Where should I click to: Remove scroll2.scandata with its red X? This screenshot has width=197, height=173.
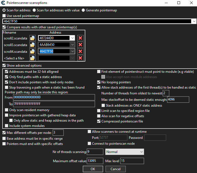pos(80,38)
